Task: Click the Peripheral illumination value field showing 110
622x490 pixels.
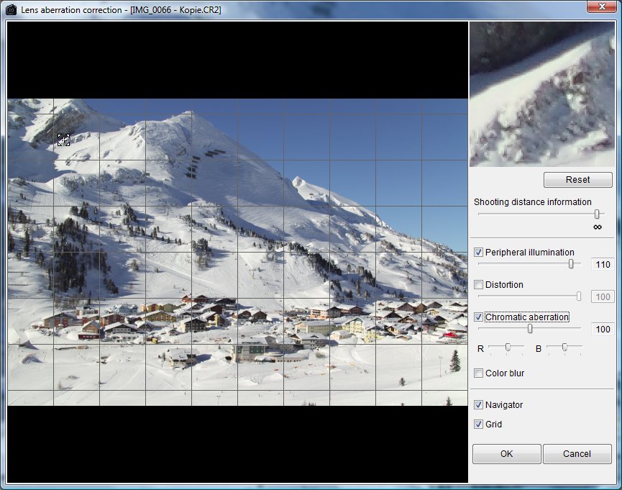Action: (603, 265)
